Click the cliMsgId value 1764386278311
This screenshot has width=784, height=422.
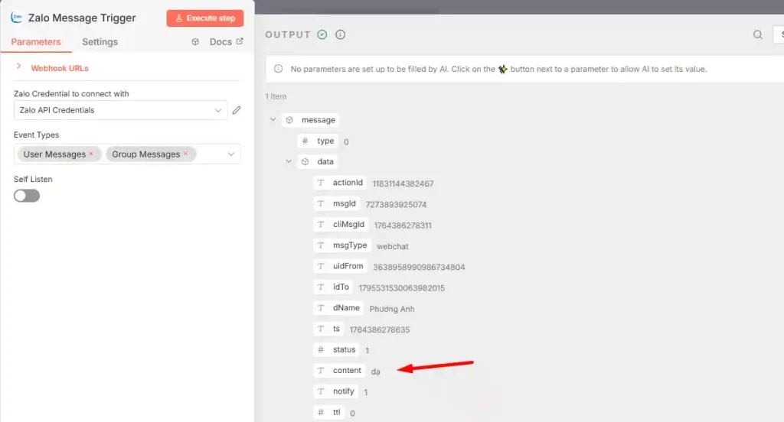point(403,226)
